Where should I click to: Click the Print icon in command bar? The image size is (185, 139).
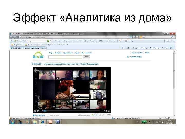[136, 48]
